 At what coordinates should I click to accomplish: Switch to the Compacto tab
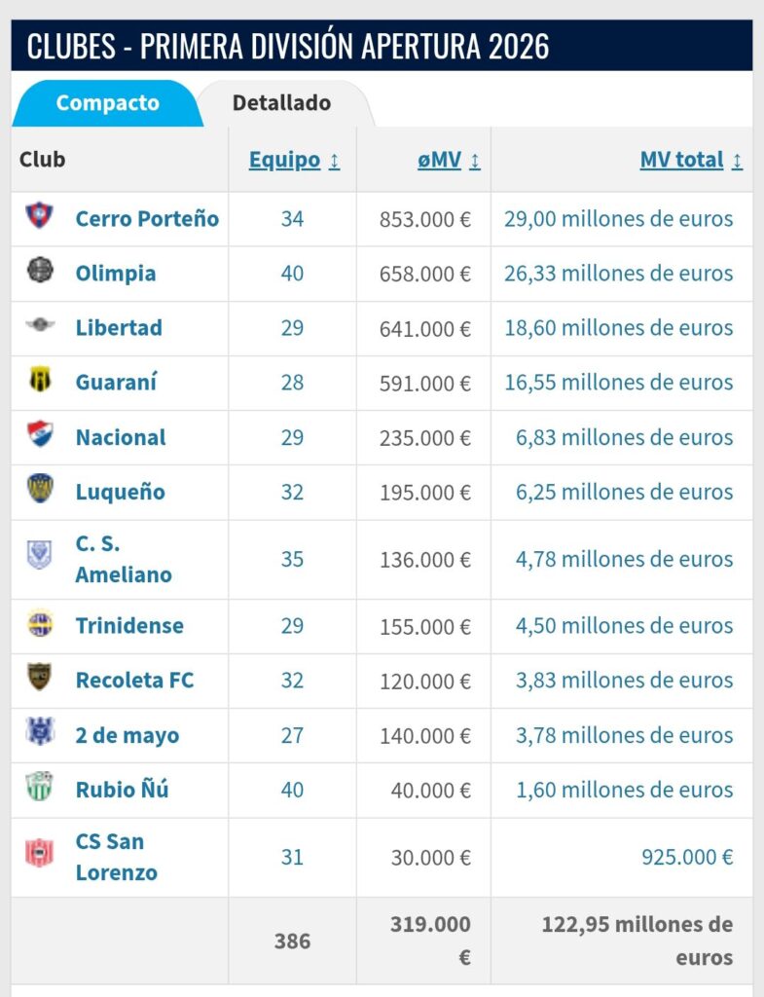pos(107,103)
